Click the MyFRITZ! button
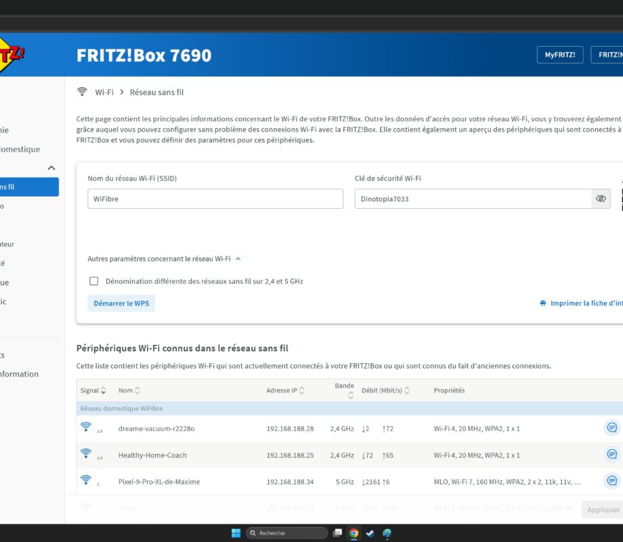 click(560, 54)
